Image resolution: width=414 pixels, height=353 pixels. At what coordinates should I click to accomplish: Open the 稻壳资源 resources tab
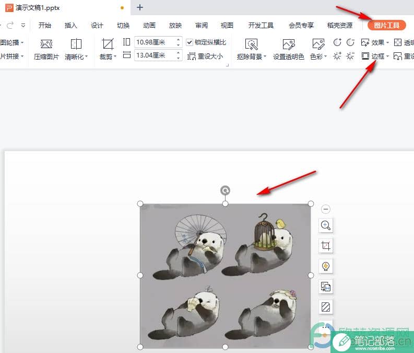point(340,26)
